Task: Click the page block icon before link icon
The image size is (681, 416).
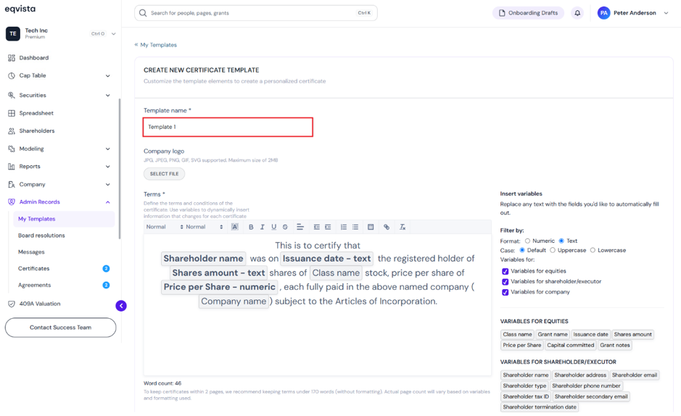Action: click(371, 227)
